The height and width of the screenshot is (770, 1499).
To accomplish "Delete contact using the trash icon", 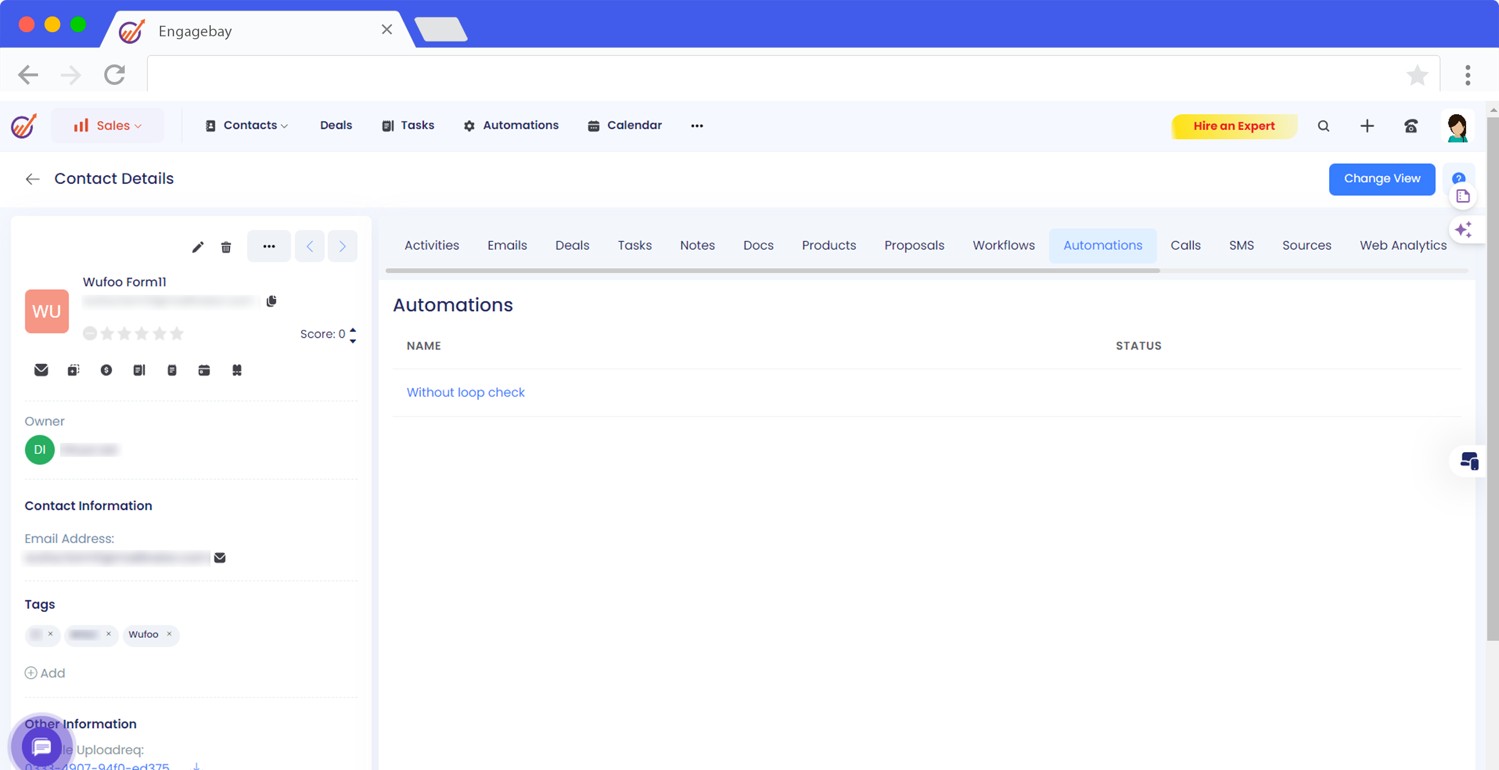I will pos(226,247).
